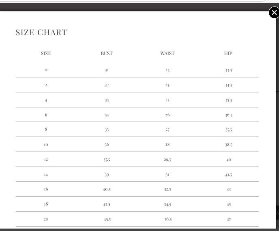The height and width of the screenshot is (231, 279).
Task: Select size 0 in the size column
Action: point(46,70)
